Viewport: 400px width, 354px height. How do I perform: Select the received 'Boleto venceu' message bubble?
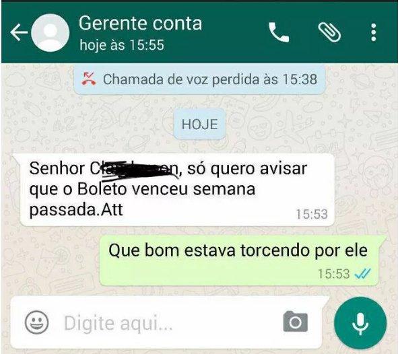tap(177, 190)
